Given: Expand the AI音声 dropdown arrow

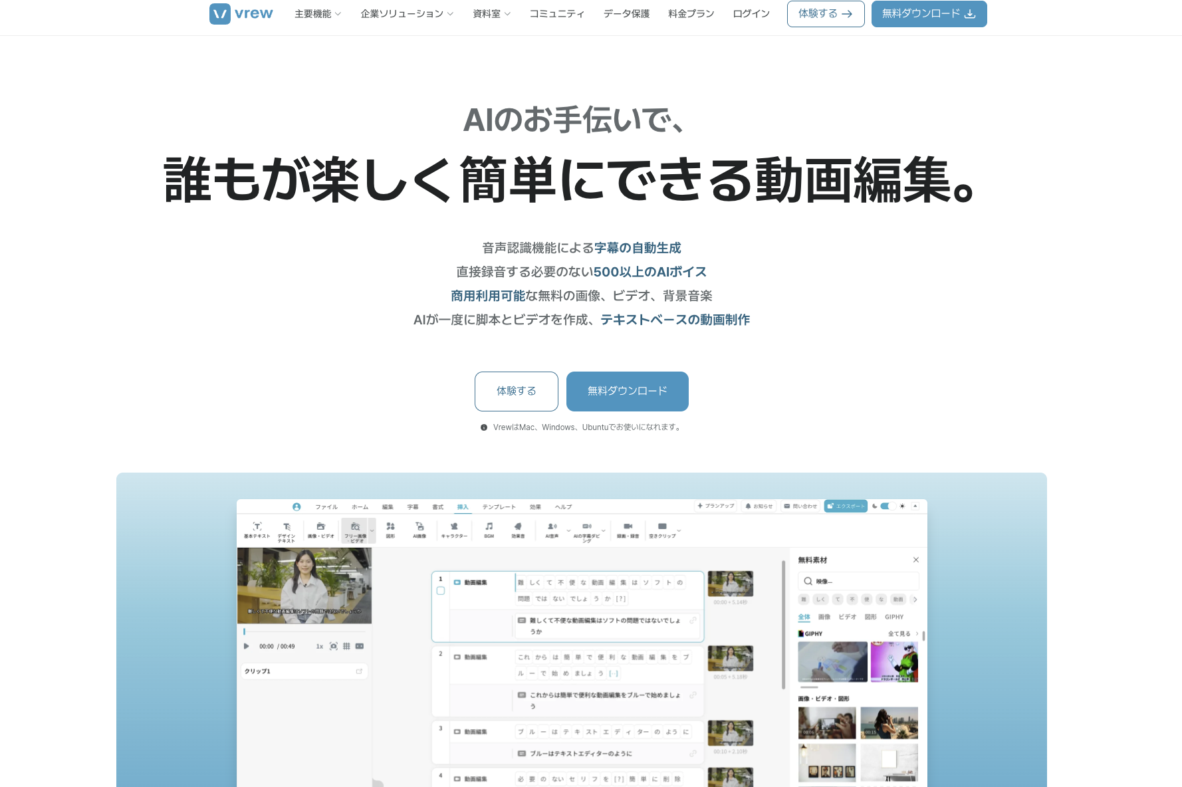Looking at the screenshot, I should pos(568,530).
